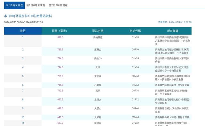Click the 所在鄉鎮 column header

coord(173,31)
